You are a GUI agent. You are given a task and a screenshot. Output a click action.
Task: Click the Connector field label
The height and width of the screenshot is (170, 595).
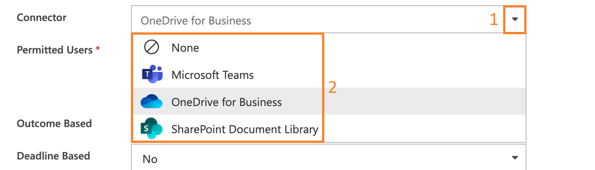tap(42, 18)
